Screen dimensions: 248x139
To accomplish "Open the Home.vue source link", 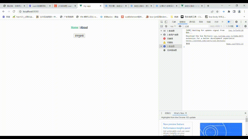I will (x=235, y=44).
